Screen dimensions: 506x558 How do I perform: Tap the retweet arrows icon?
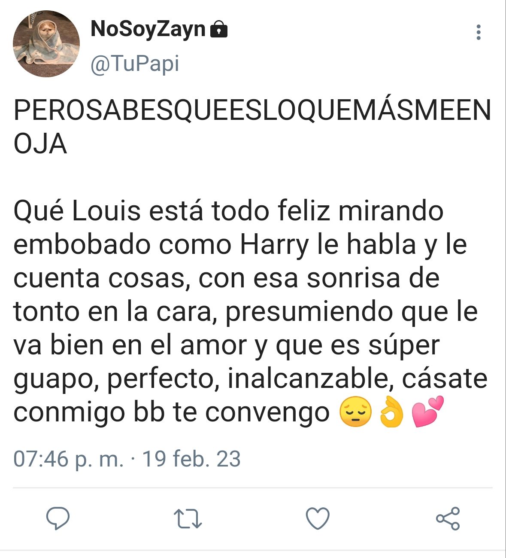[188, 518]
